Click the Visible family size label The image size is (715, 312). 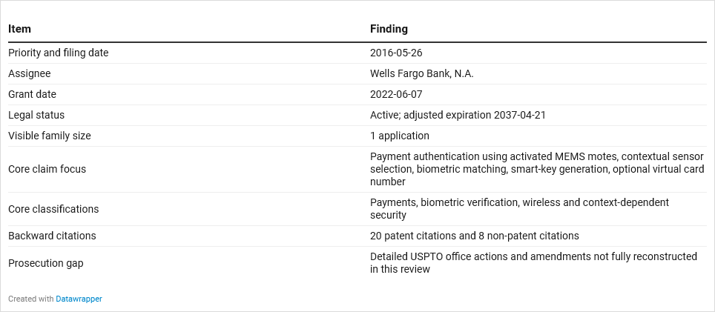point(50,136)
